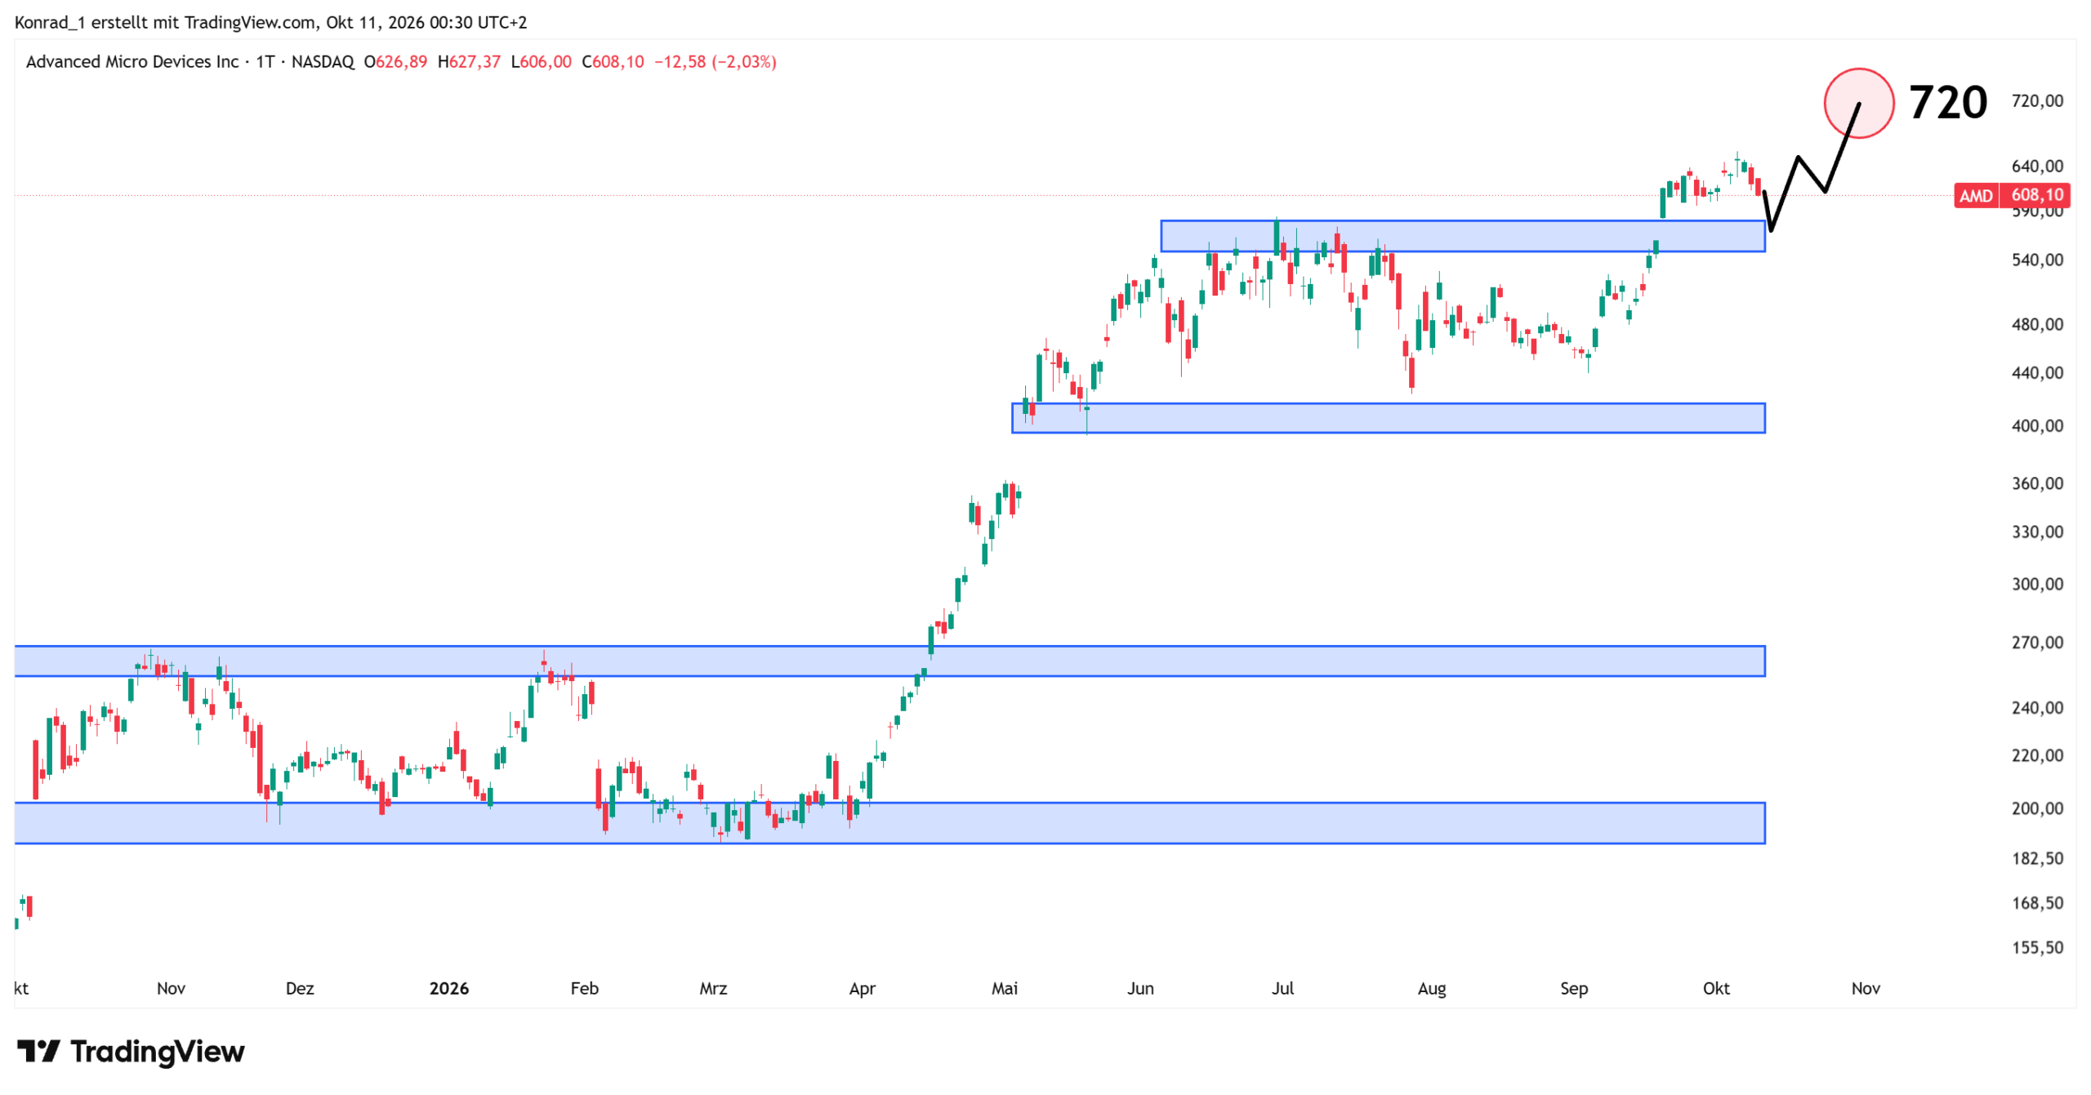Click the Apr time axis label
Viewport: 2091px width, 1095px height.
pyautogui.click(x=863, y=989)
